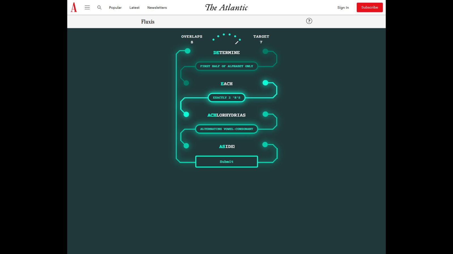Click the right node beside ASIDE
The height and width of the screenshot is (254, 453).
point(265,144)
